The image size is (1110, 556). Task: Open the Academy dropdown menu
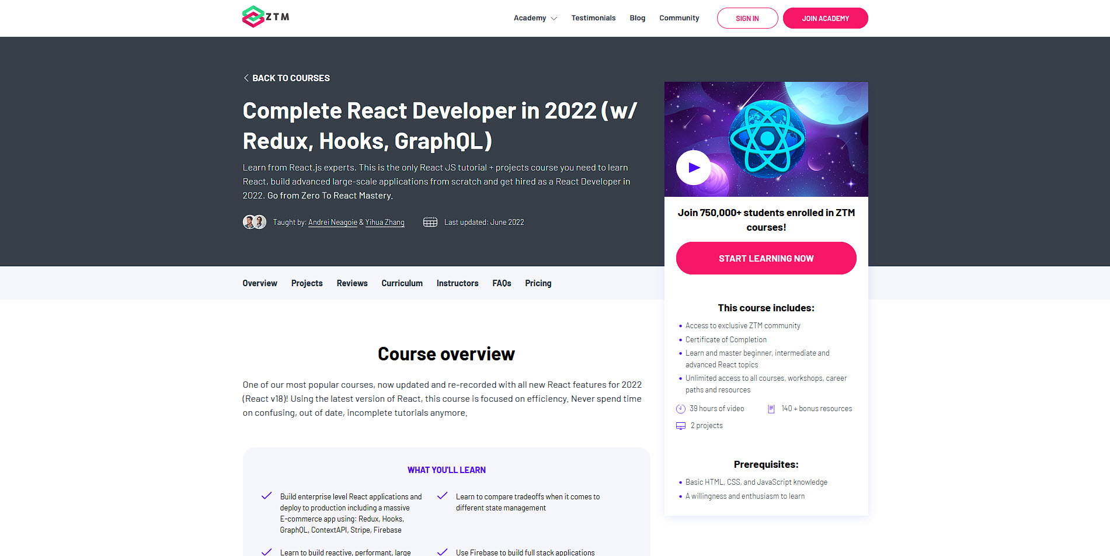pos(530,18)
